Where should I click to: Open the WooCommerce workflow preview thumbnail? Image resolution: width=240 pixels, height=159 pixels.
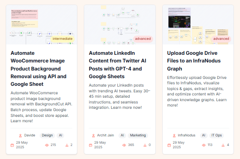tap(42, 25)
